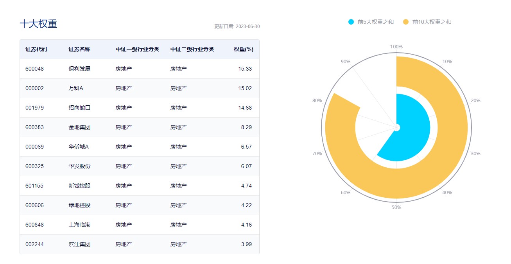Click the weight value 14.68
Viewport: 511px width, 264px height.
pyautogui.click(x=245, y=108)
